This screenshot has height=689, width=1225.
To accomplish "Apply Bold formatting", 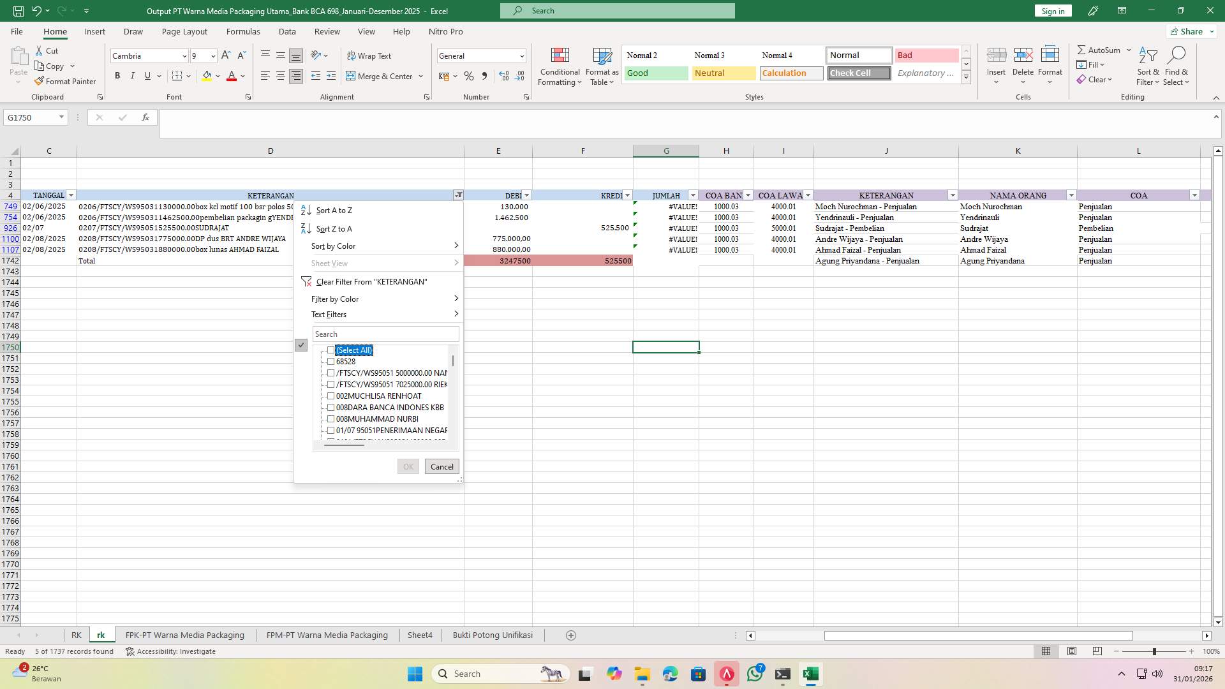I will click(117, 75).
